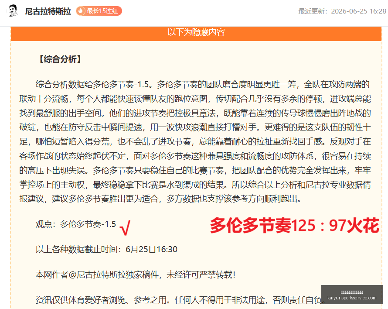Click the 以下为隐藏内容 orange banner
Screen dimensions: 388x309
(x=196, y=34)
